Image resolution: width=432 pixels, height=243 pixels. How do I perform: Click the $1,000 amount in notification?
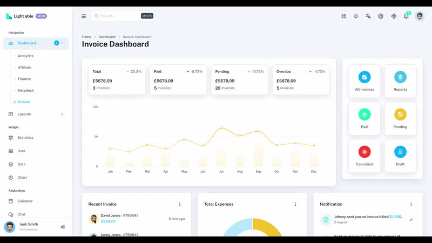click(x=395, y=217)
